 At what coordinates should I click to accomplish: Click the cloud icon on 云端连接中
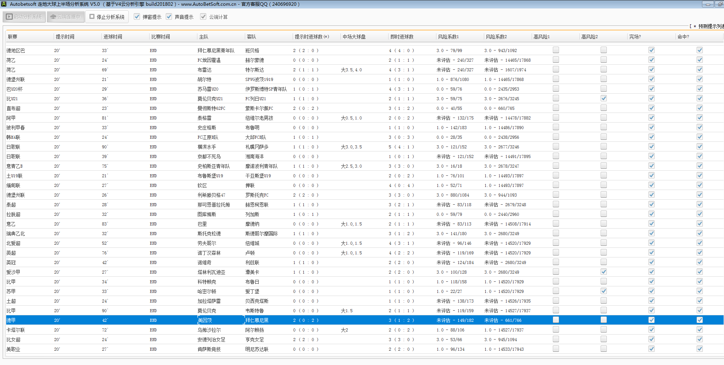(53, 17)
